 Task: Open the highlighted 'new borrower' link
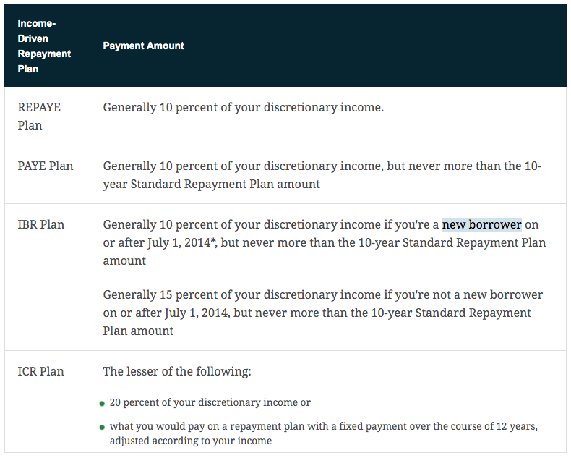(482, 224)
